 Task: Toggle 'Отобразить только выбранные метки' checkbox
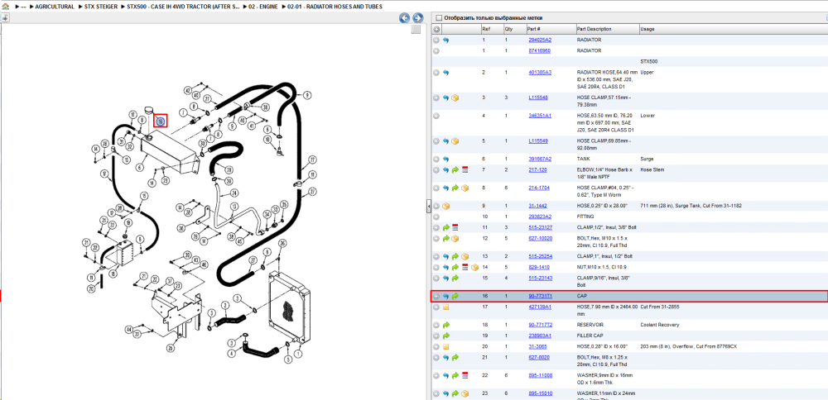(438, 18)
